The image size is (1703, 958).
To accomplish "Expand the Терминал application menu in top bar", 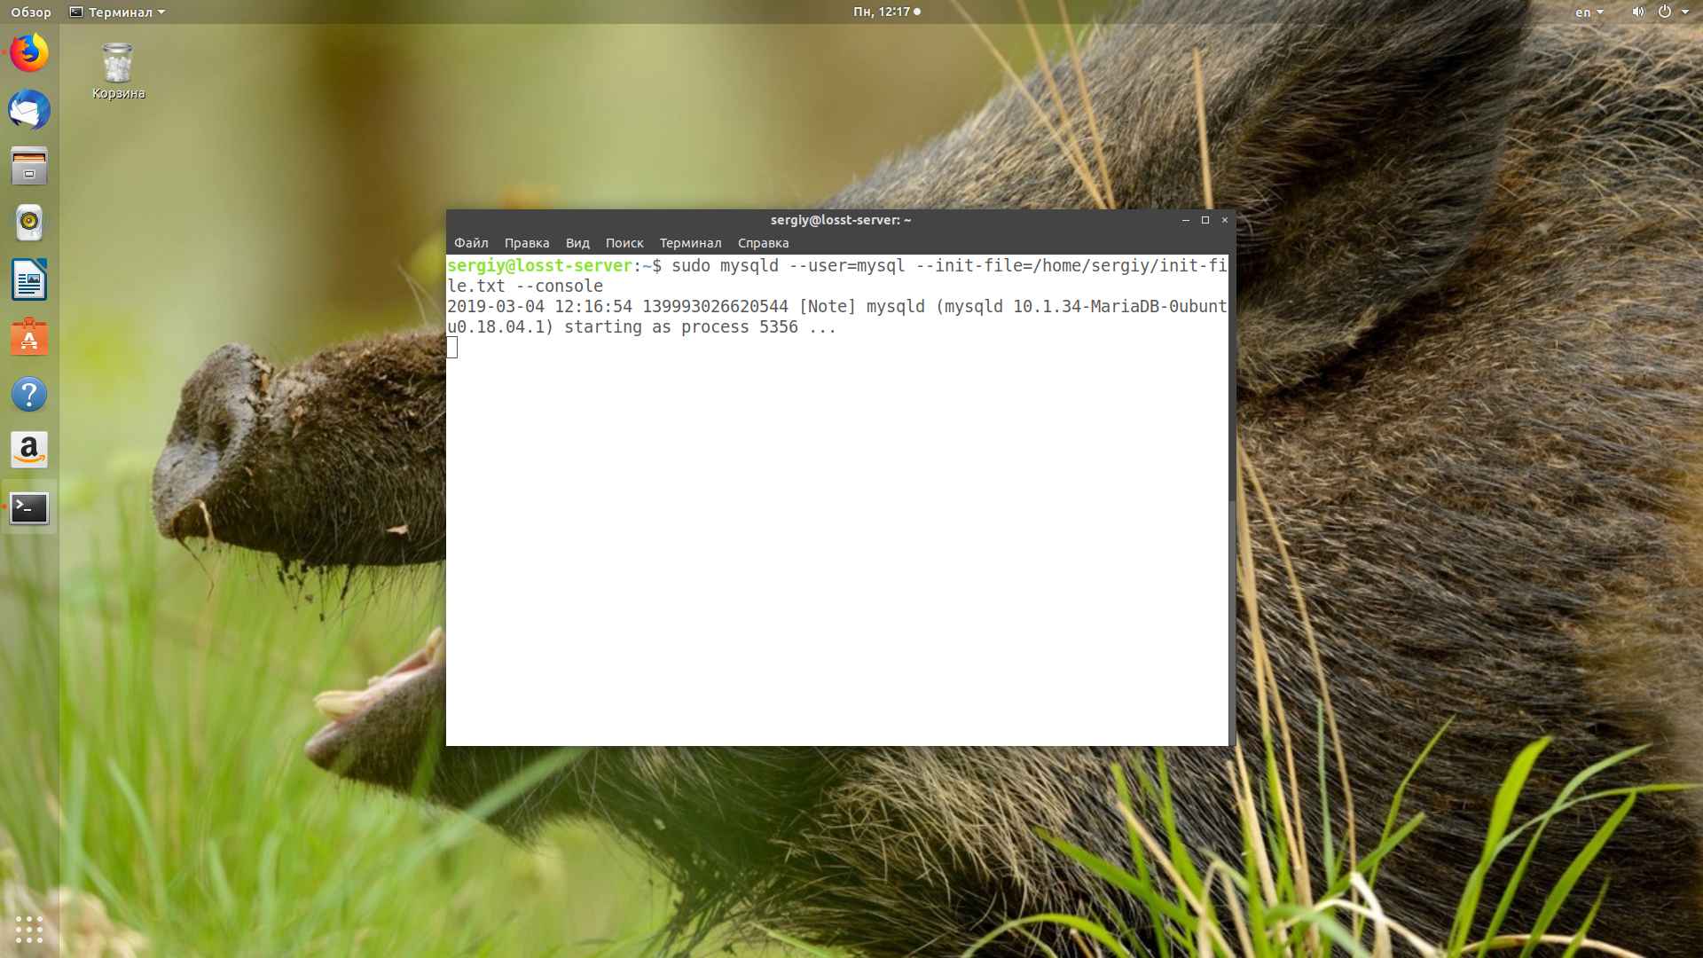I will pyautogui.click(x=117, y=12).
